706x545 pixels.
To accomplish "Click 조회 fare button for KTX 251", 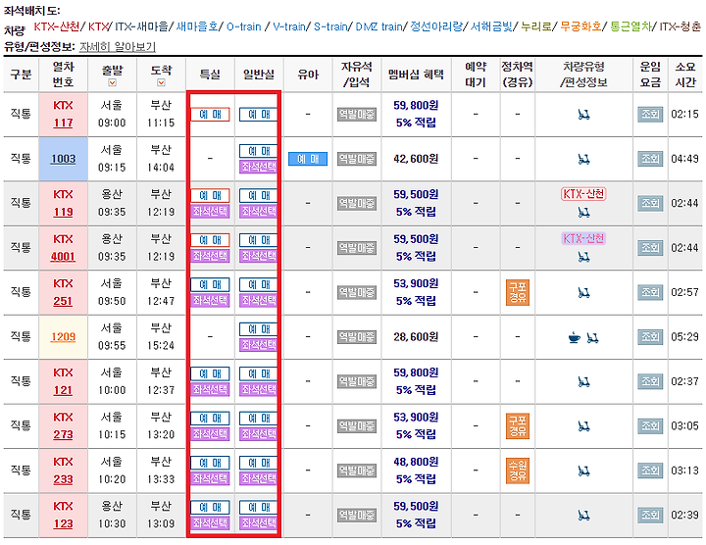I will (x=650, y=292).
